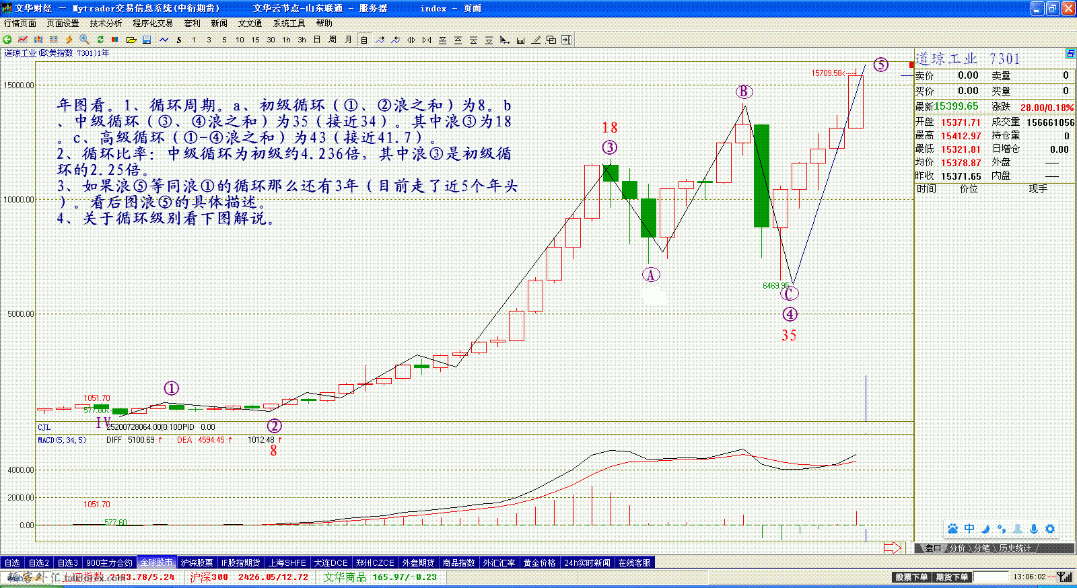Viewport: 1077px width, 588px height.
Task: Open input method gear settings
Action: point(1050,529)
